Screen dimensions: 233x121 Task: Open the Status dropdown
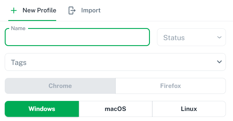pyautogui.click(x=191, y=37)
